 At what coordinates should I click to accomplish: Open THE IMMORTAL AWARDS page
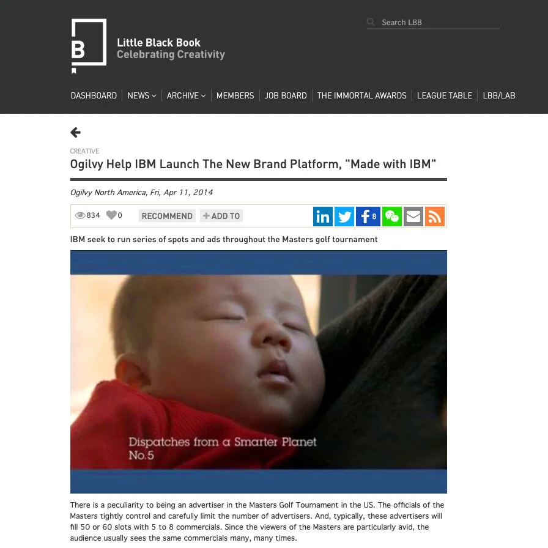pos(361,95)
